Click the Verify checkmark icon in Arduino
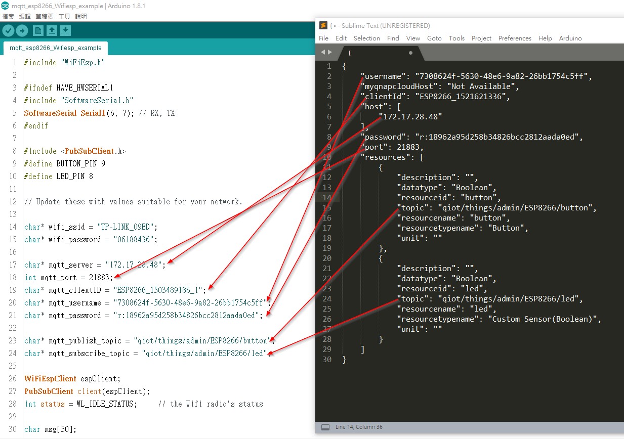 (8, 31)
